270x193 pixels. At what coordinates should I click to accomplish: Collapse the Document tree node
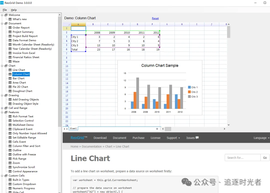coord(2,23)
